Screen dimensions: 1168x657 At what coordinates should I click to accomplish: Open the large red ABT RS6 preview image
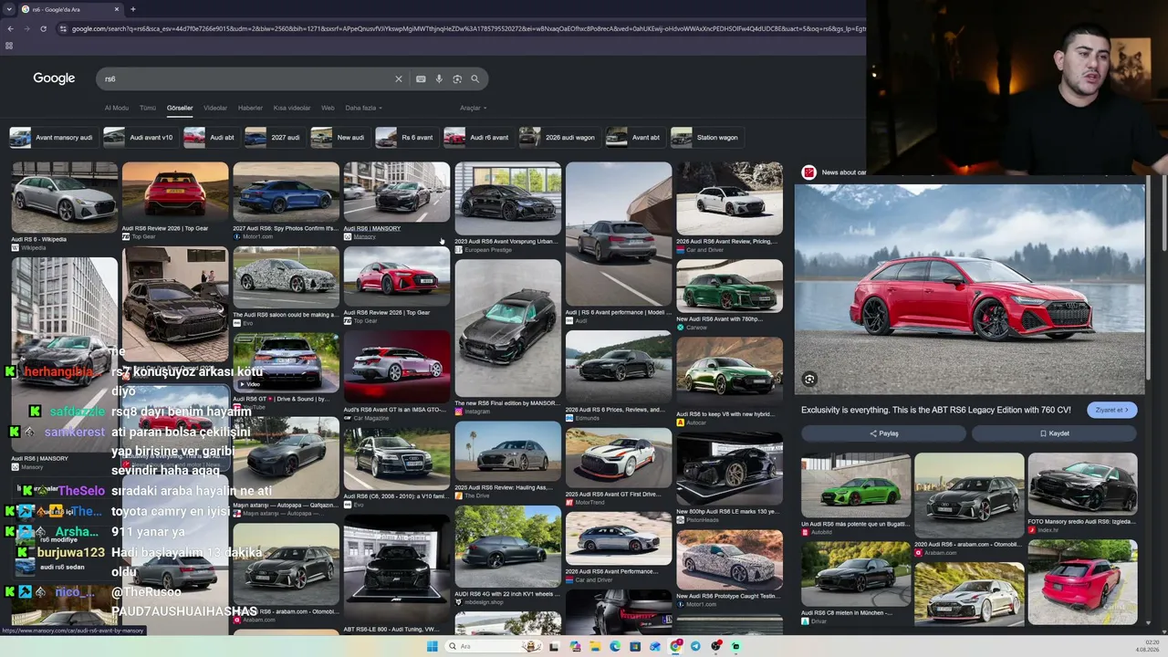coord(969,289)
